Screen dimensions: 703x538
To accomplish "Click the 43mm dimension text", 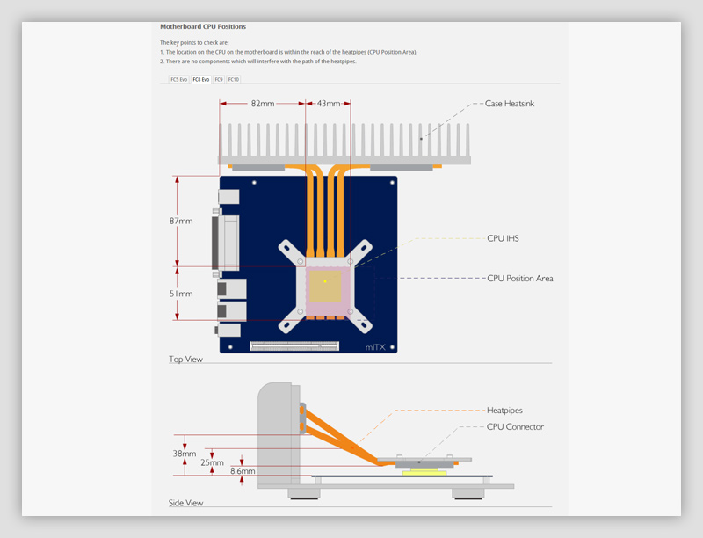I will [328, 104].
